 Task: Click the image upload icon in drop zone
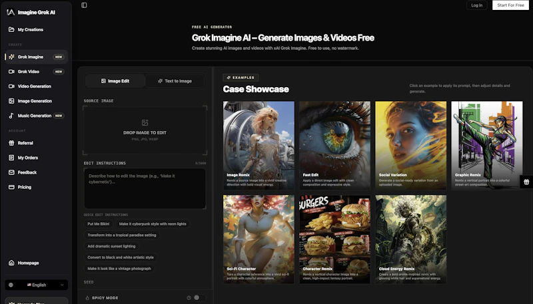(145, 122)
